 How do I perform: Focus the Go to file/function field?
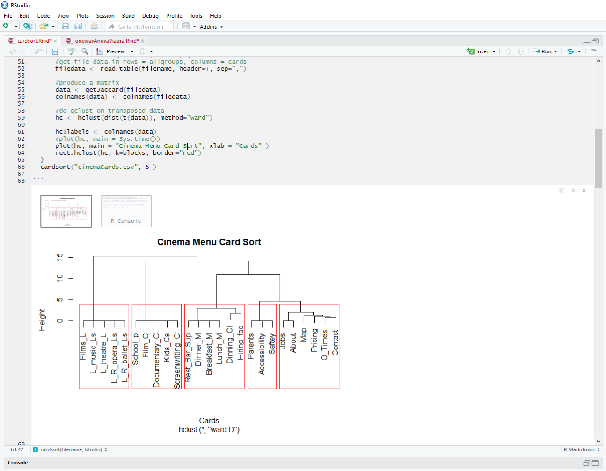pyautogui.click(x=139, y=27)
